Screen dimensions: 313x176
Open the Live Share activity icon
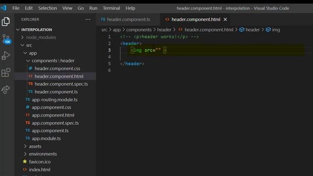click(x=6, y=89)
